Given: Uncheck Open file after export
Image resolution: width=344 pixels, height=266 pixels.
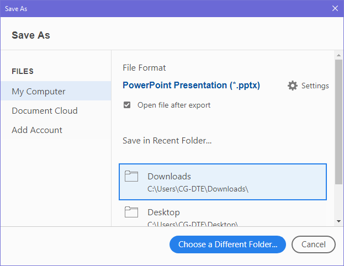Looking at the screenshot, I should pos(127,105).
